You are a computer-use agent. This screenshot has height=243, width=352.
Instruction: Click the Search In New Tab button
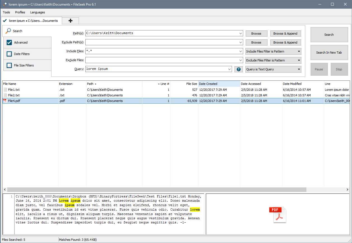(x=329, y=53)
